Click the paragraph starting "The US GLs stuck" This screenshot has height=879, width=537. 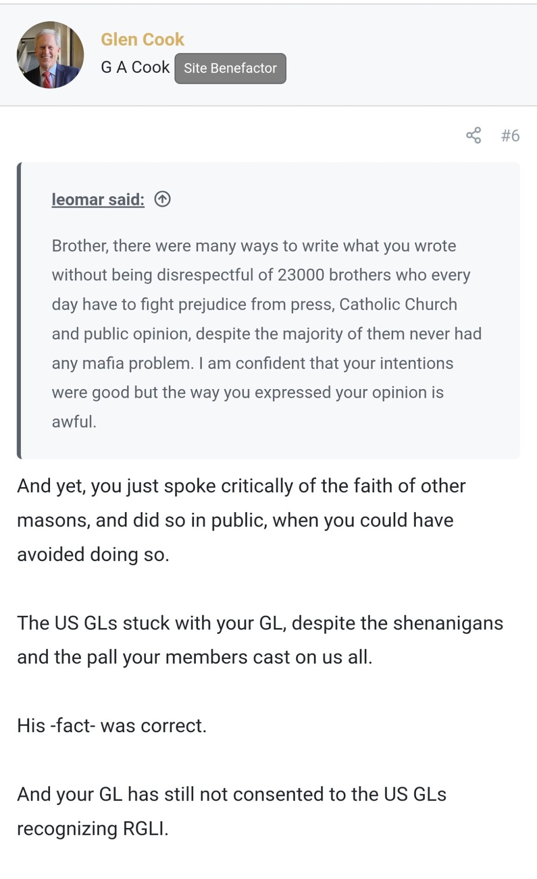click(x=259, y=640)
